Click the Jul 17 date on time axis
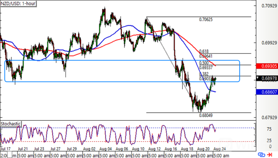 [6, 149]
